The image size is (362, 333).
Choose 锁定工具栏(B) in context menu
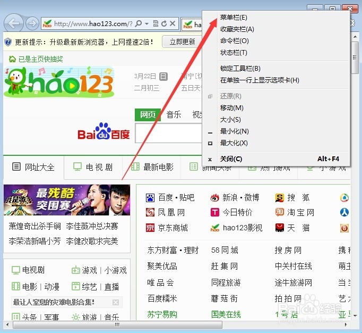[240, 69]
